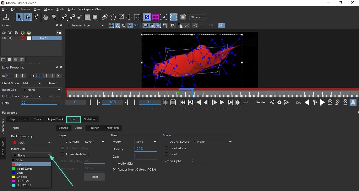Enable the PowerMesh Warp checkbox

62,154
